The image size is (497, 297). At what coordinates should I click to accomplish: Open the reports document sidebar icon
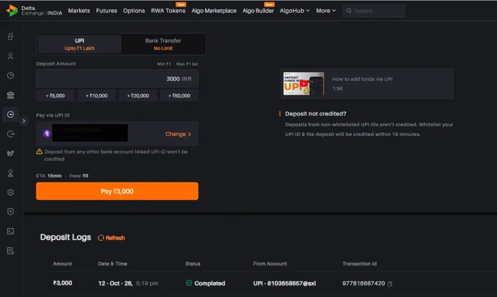click(x=11, y=251)
